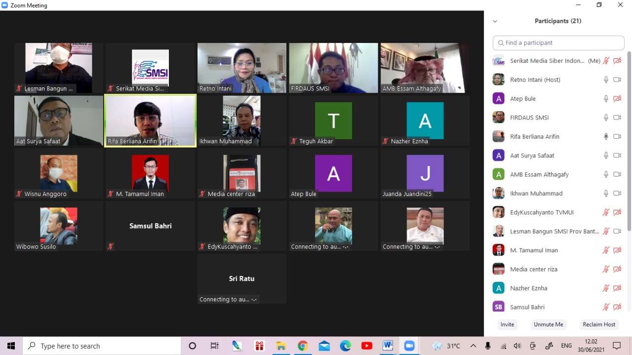632x355 pixels.
Task: Click muted mic icon in Media center riza row
Action: click(x=606, y=269)
